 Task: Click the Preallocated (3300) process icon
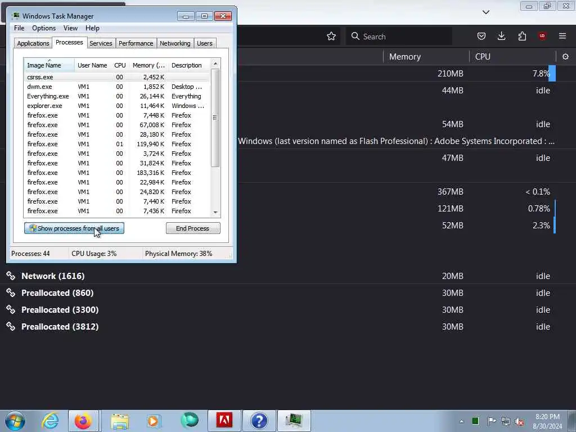tap(11, 310)
